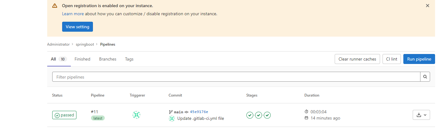This screenshot has width=445, height=131.
Task: Click the duration 00:03:04 text
Action: coord(319,112)
